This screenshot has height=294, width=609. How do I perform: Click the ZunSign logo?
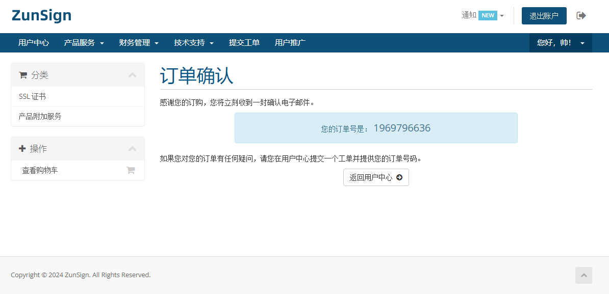[41, 15]
